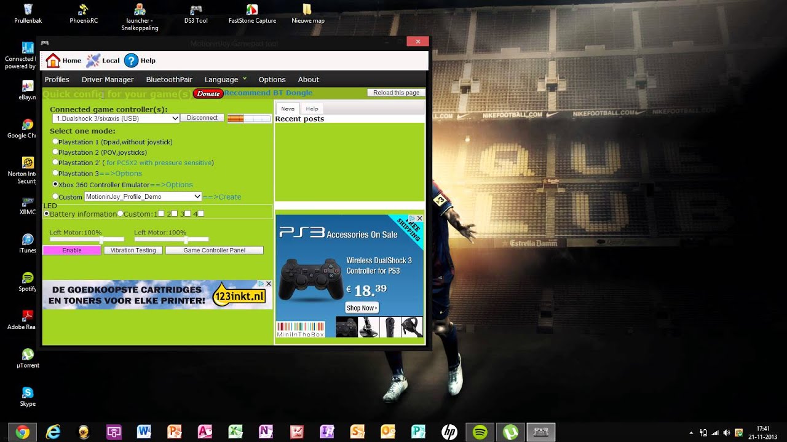Screen dimensions: 787x442
Task: Click the HP icon in the taskbar
Action: [449, 432]
